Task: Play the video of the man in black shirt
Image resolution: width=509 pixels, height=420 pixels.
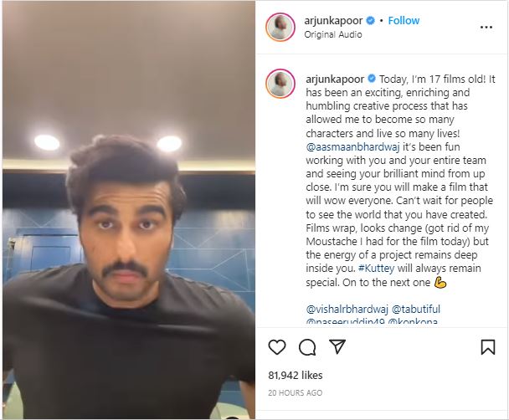Action: click(x=129, y=210)
